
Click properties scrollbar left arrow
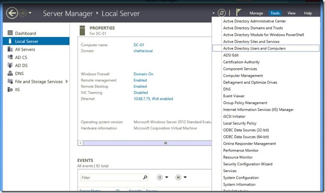point(80,143)
